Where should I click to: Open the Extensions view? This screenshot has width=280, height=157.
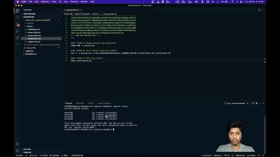point(17,38)
